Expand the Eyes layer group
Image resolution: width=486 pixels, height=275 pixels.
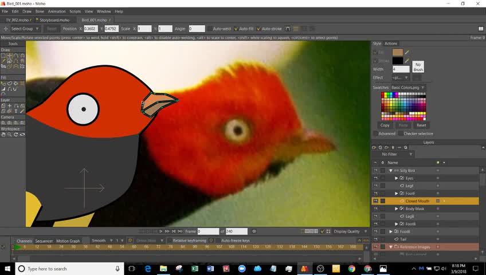pyautogui.click(x=397, y=178)
